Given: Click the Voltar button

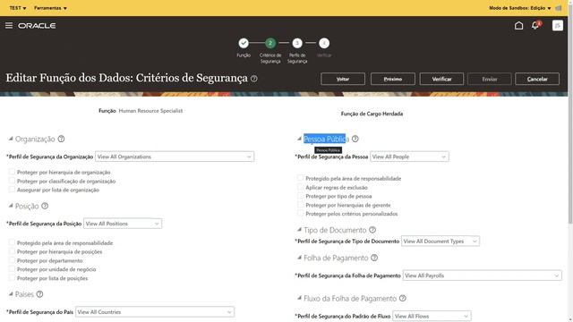Looking at the screenshot, I should click(x=343, y=79).
